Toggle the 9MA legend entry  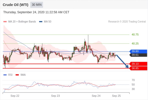click(21, 75)
